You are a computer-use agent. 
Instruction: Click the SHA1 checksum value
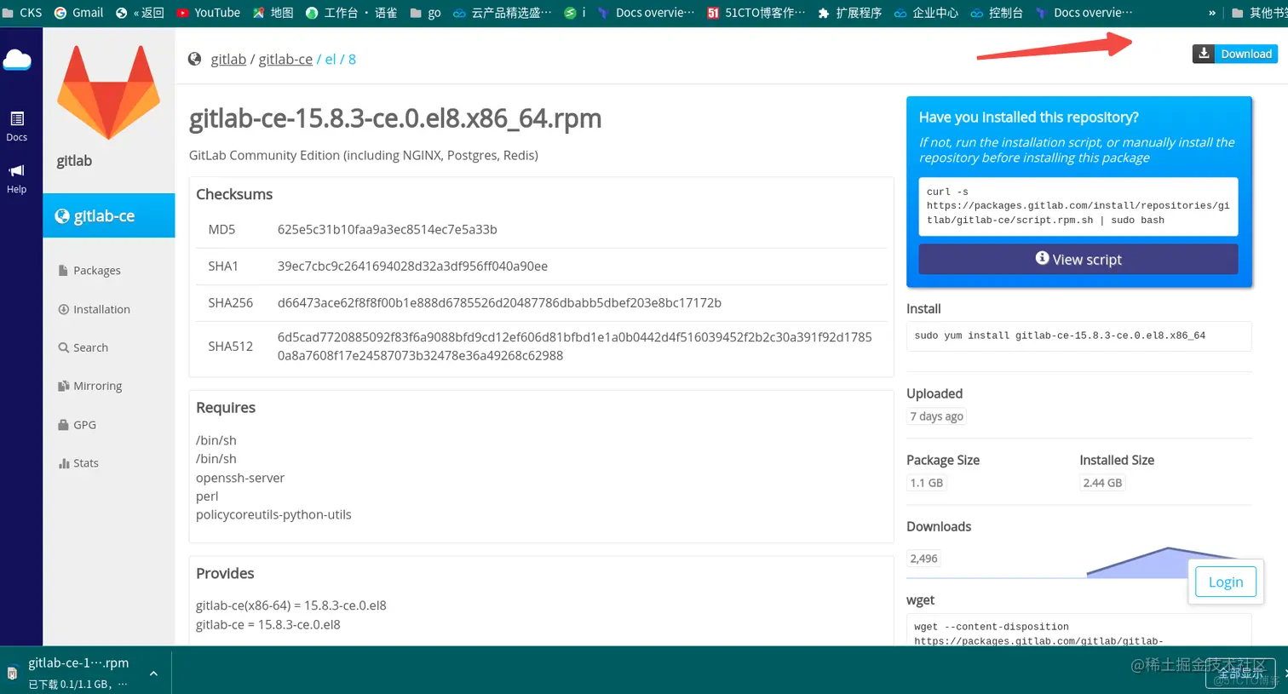click(412, 266)
